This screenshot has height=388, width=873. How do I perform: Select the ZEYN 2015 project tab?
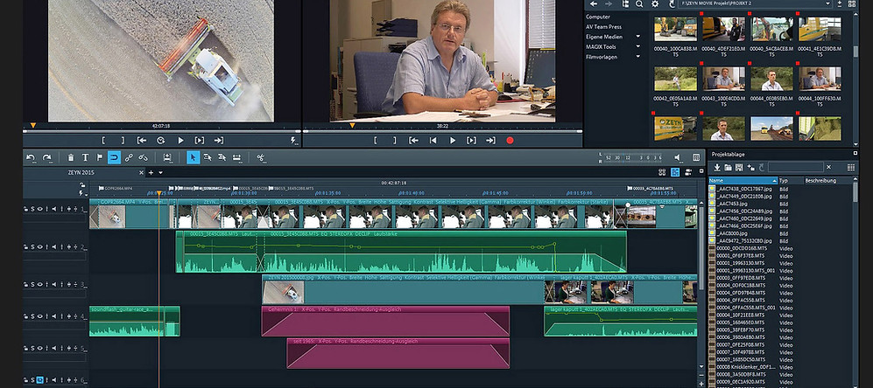coord(81,172)
